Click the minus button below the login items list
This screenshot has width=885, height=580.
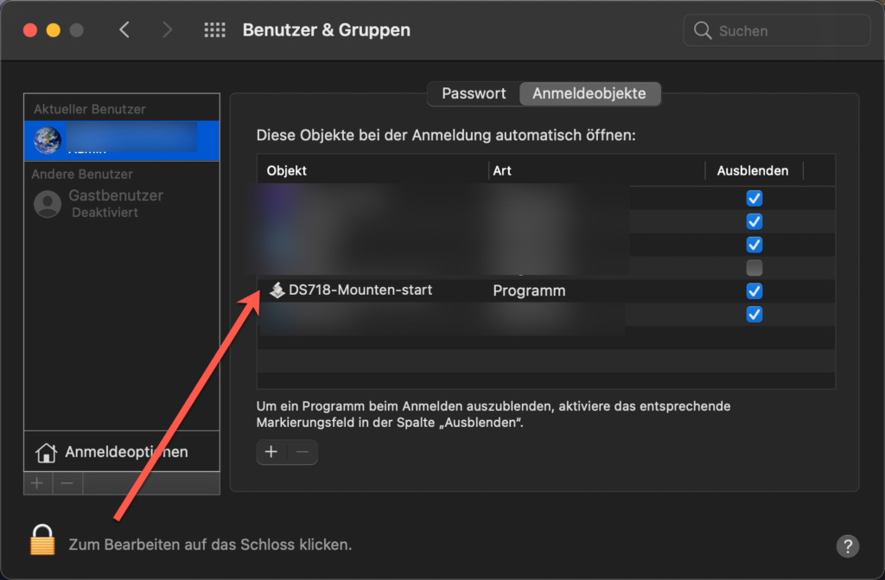(x=302, y=451)
